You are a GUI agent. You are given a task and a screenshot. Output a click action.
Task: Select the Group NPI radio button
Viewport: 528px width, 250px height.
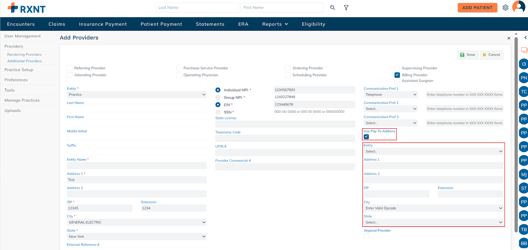[218, 97]
